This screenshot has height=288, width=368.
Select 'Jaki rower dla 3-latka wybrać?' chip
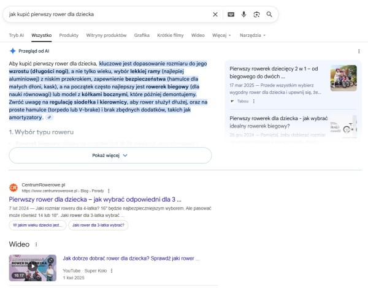coord(98,225)
